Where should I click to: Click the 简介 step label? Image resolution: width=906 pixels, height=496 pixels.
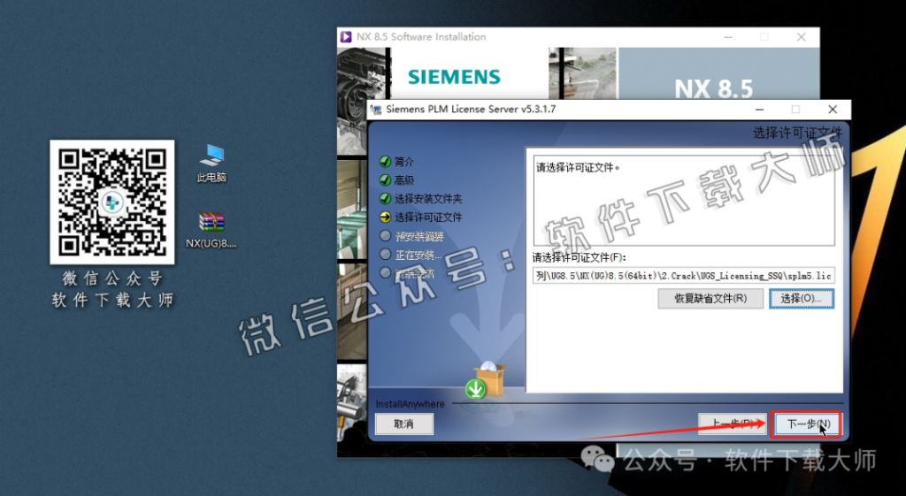click(x=403, y=162)
